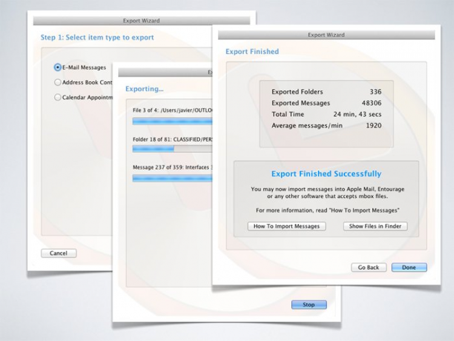454x341 pixels.
Task: Click Done to finish the export
Action: pos(409,268)
